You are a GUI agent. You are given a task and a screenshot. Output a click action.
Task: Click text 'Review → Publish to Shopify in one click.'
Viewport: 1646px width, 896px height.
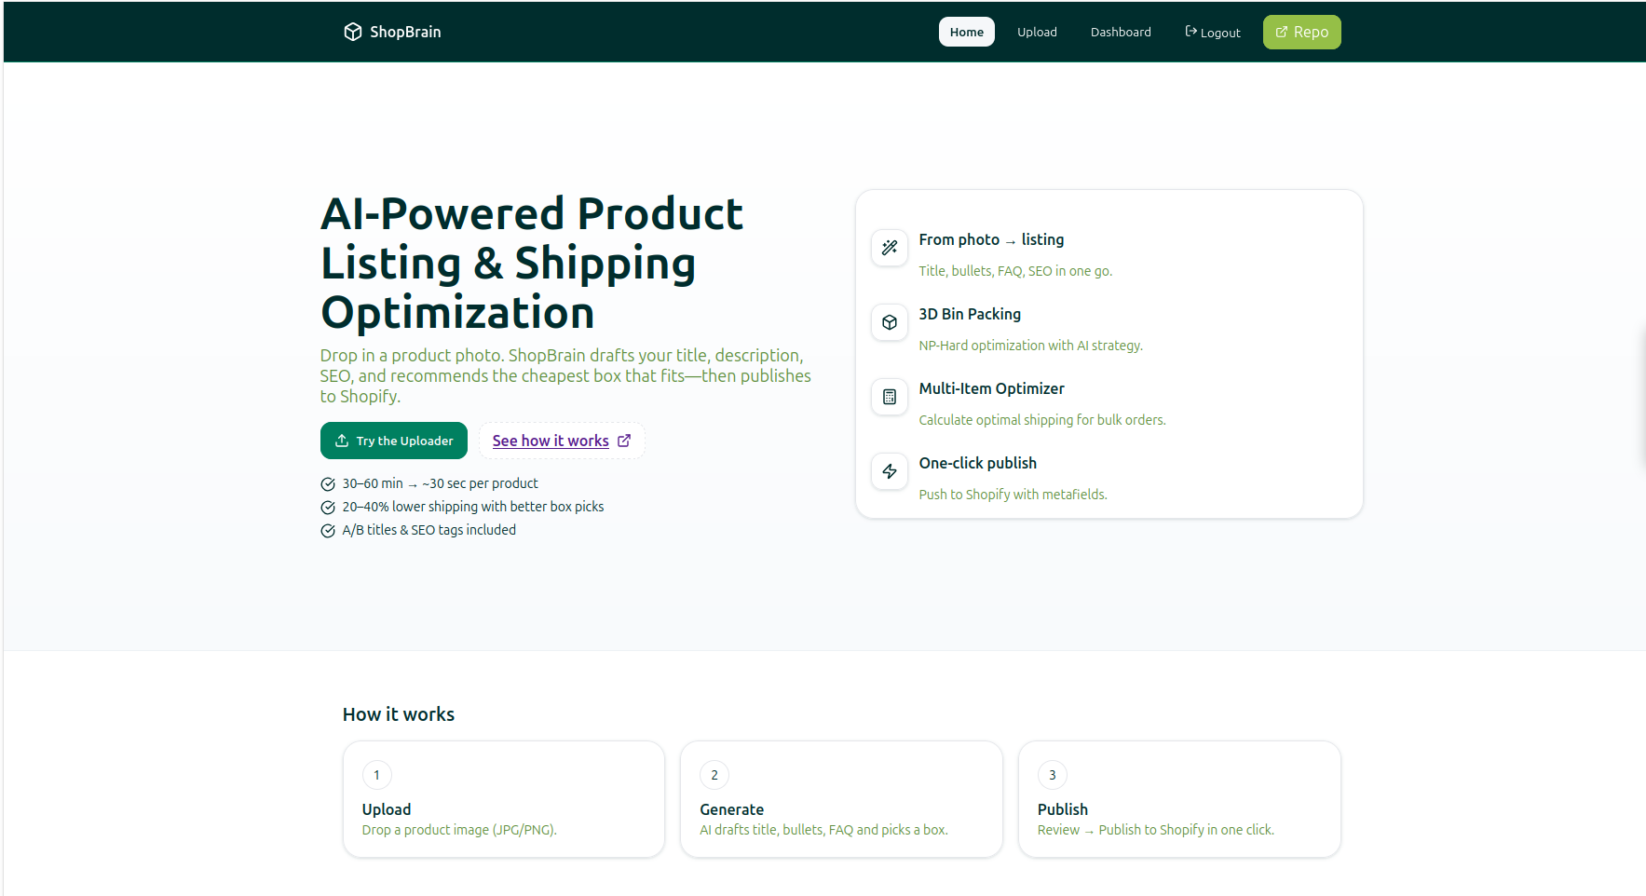point(1156,830)
